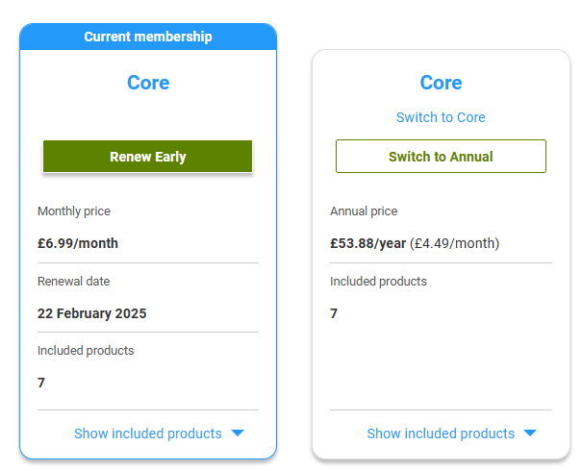Image resolution: width=582 pixels, height=471 pixels.
Task: Select the £6.99/month price text
Action: click(78, 243)
